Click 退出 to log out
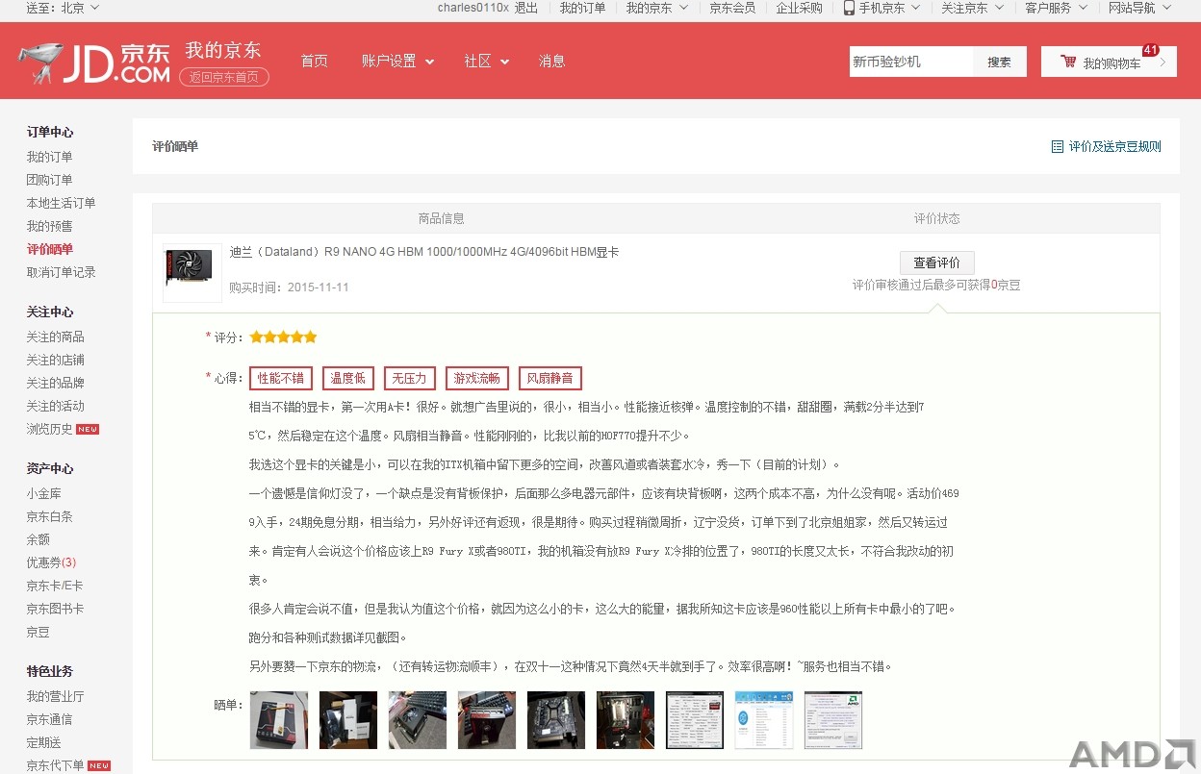Screen dimensions: 1201x774 526,8
